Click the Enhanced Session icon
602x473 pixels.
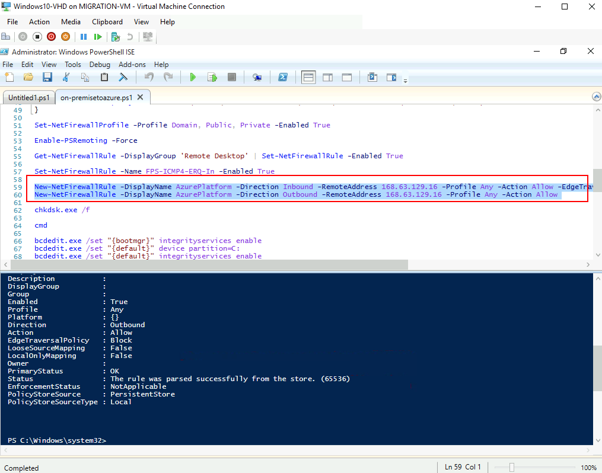pyautogui.click(x=148, y=37)
